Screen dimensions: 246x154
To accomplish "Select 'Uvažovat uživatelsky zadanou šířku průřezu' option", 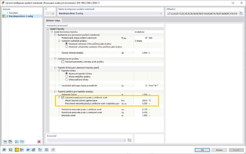I will (67, 46).
